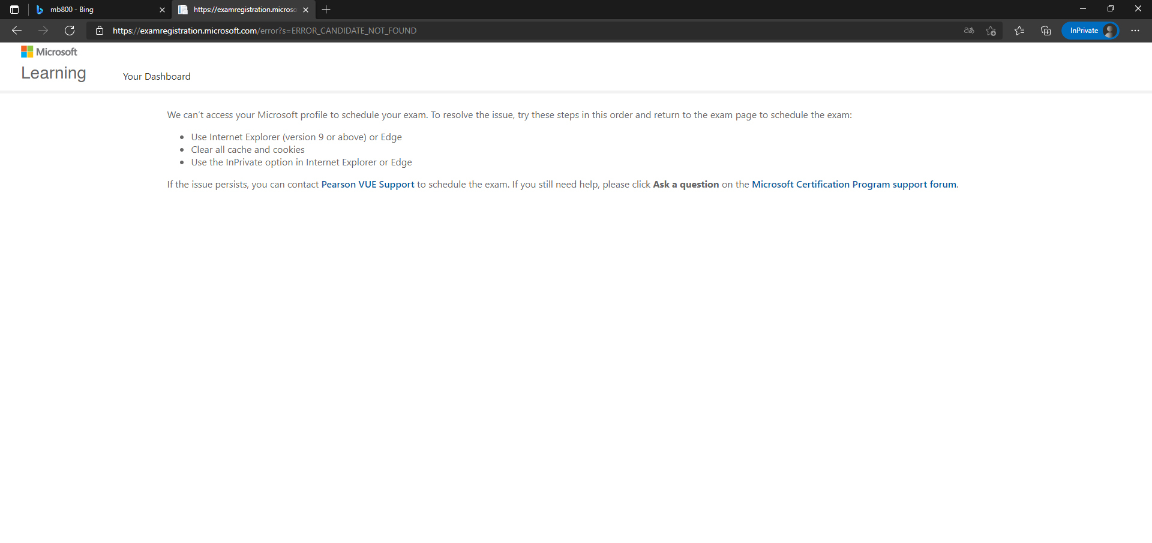The image size is (1152, 543).
Task: Open Settings and more menu
Action: [x=1135, y=31]
